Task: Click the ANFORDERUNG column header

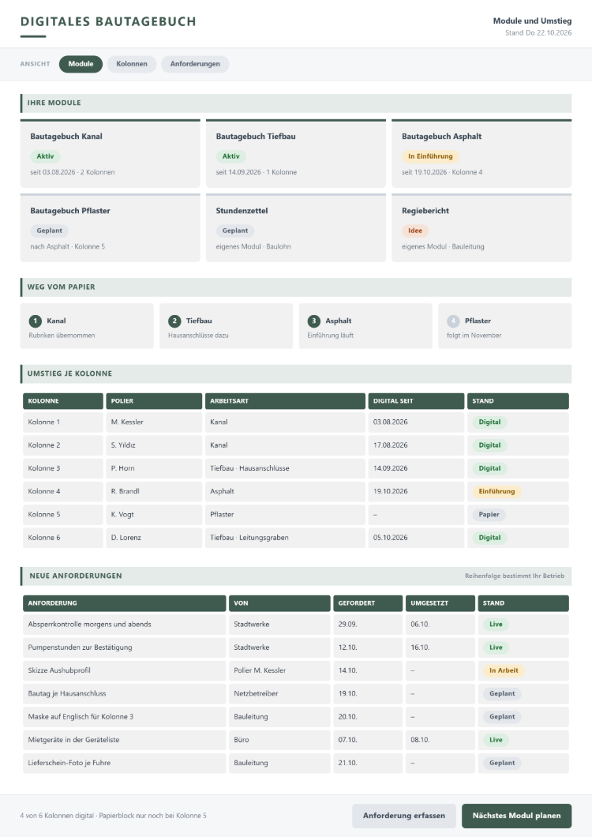Action: (x=125, y=603)
